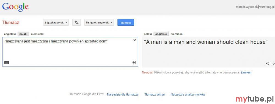Click the blue Tłumacz button
275x104 pixels.
tap(126, 22)
